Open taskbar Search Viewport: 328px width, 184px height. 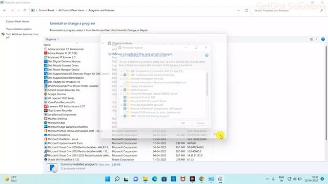(x=117, y=179)
